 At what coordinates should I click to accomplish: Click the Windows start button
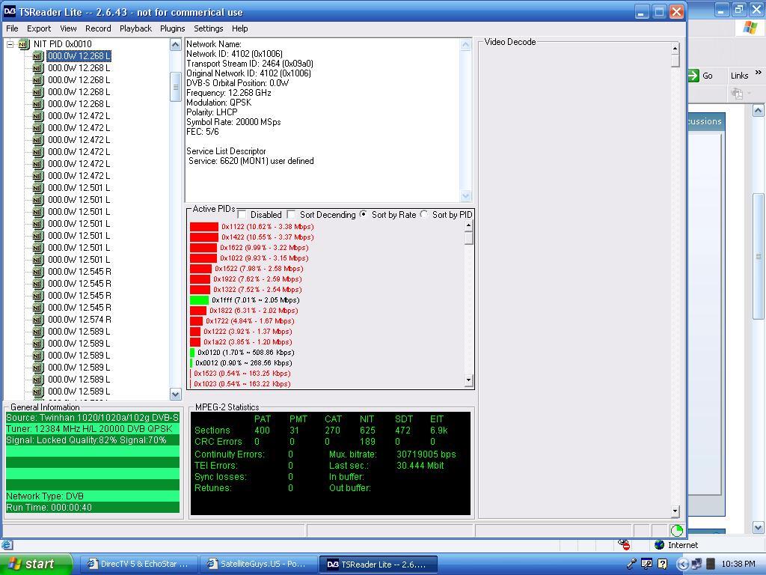36,565
